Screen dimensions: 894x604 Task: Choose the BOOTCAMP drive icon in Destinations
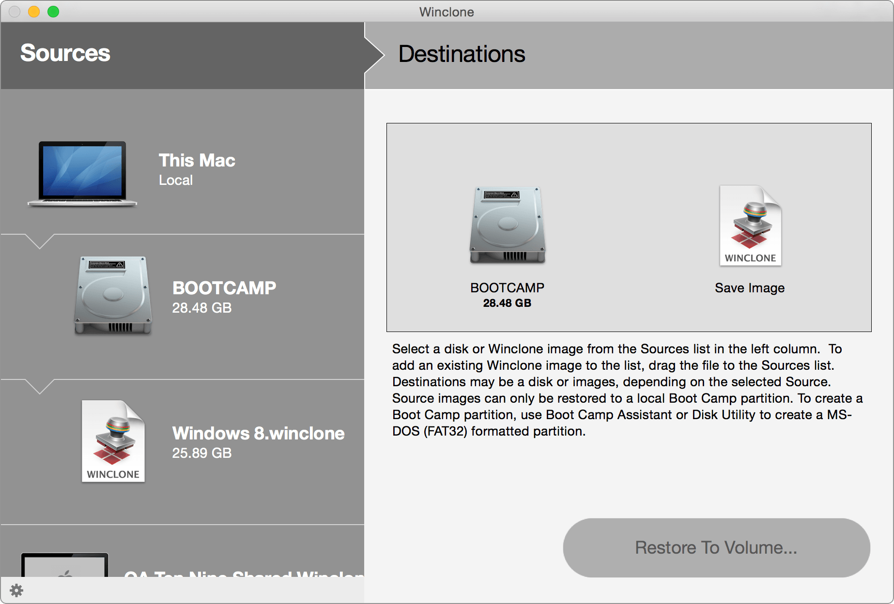click(x=507, y=226)
